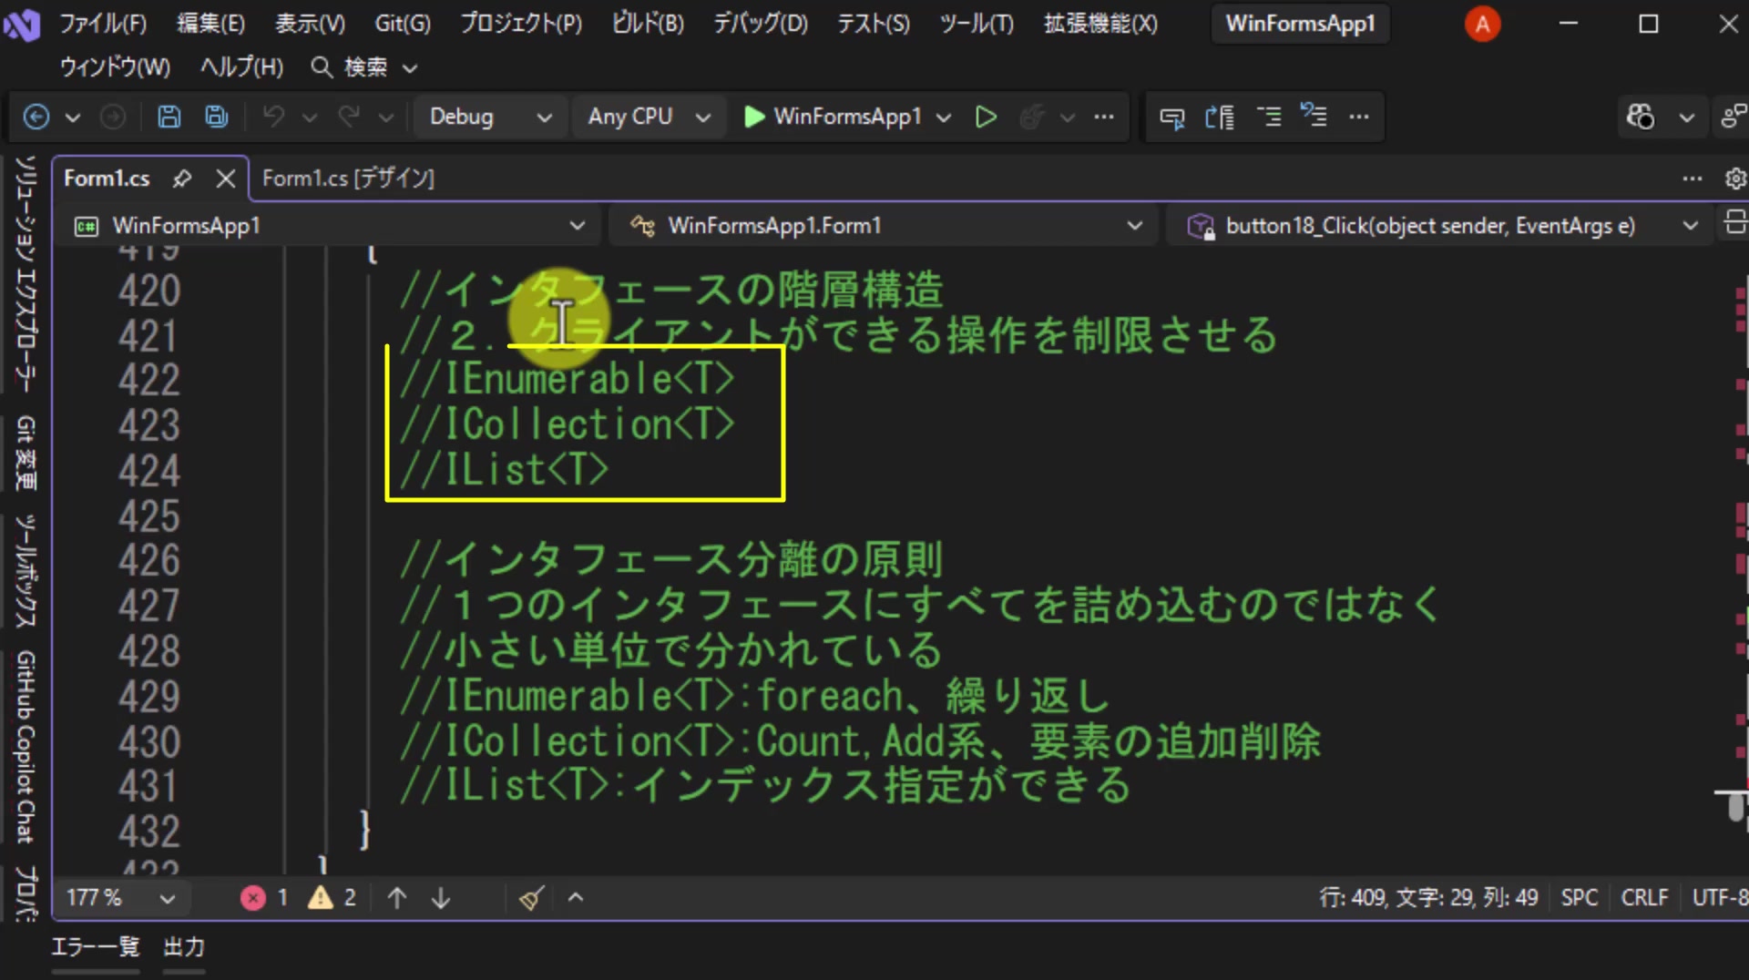The height and width of the screenshot is (980, 1749).
Task: Click the CRLF line ending indicator
Action: (x=1644, y=898)
